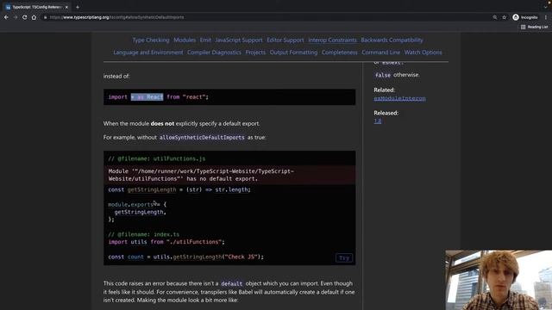This screenshot has height=310, width=552.
Task: Select the TypeScript TSConfig Reference tab
Action: 37,7
